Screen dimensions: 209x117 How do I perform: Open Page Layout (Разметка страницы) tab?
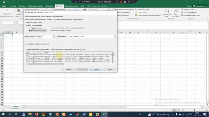35,6
